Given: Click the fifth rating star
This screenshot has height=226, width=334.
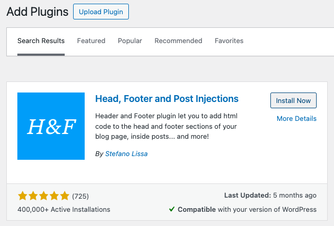Looking at the screenshot, I should point(65,196).
